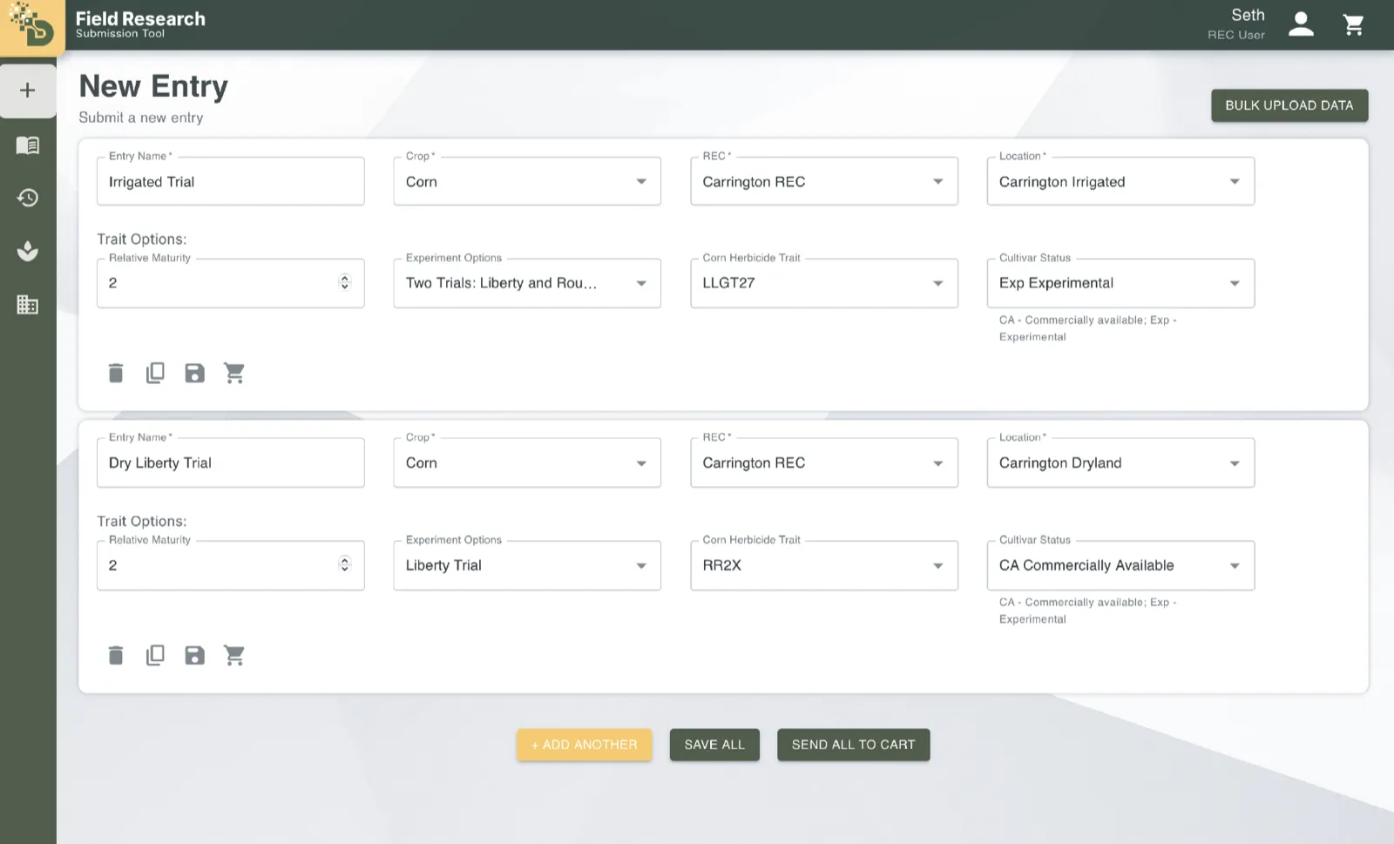Open the plant sprout sidebar icon

28,251
